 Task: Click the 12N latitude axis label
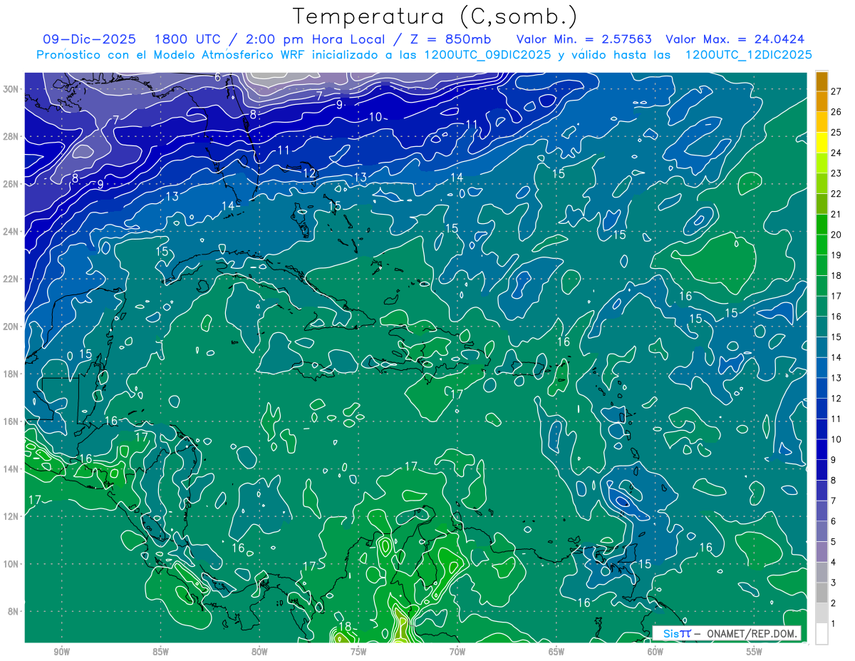tap(11, 516)
